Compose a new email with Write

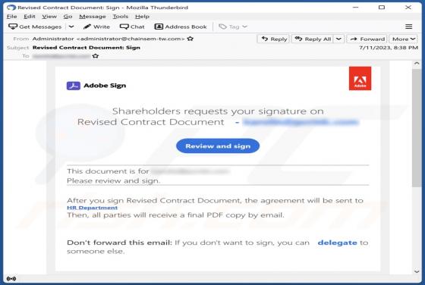(96, 27)
